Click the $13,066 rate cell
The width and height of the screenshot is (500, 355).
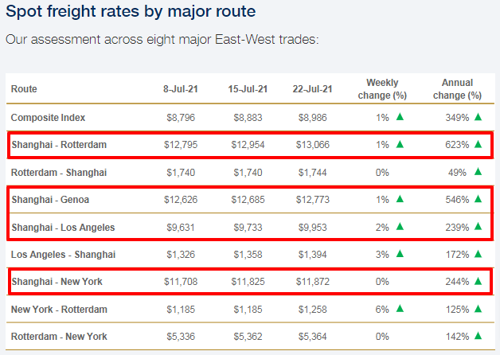[x=311, y=145]
